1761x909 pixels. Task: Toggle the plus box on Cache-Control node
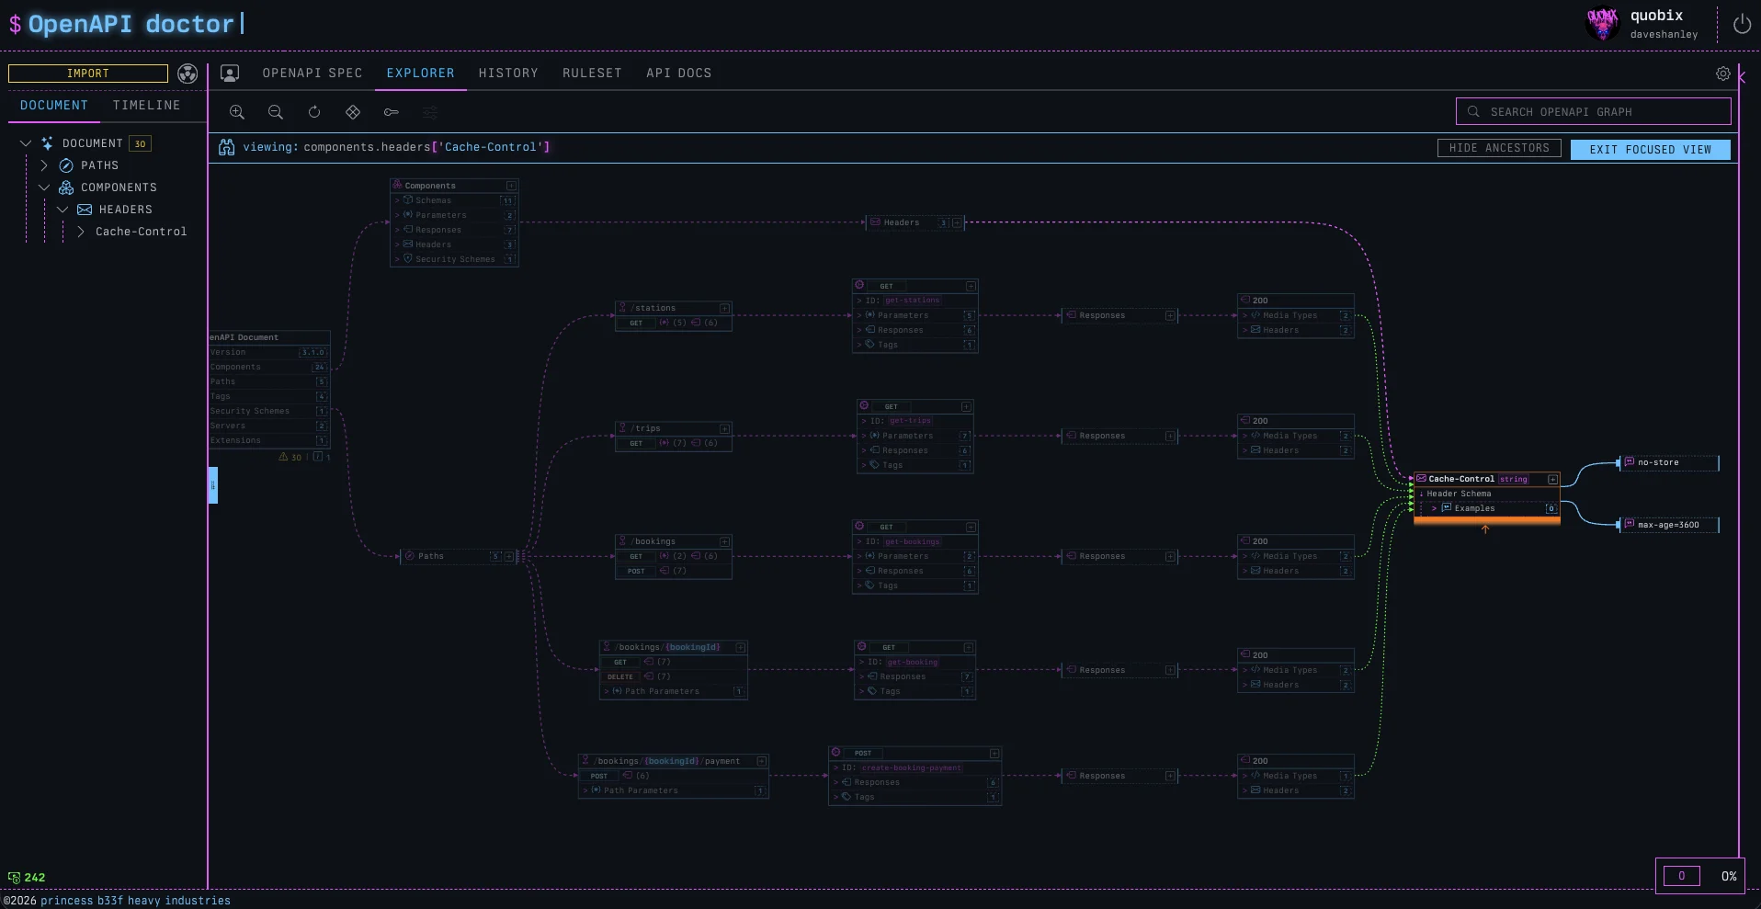(x=1552, y=479)
